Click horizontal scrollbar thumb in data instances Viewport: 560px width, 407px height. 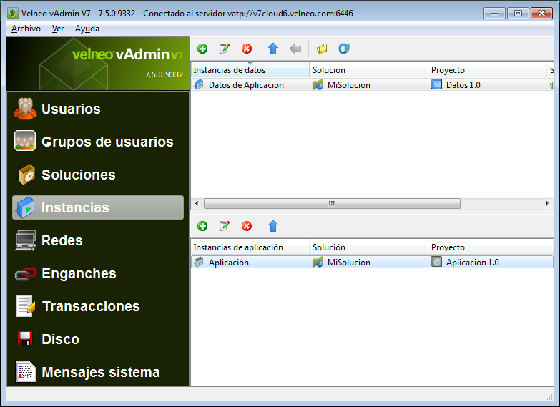pyautogui.click(x=332, y=203)
